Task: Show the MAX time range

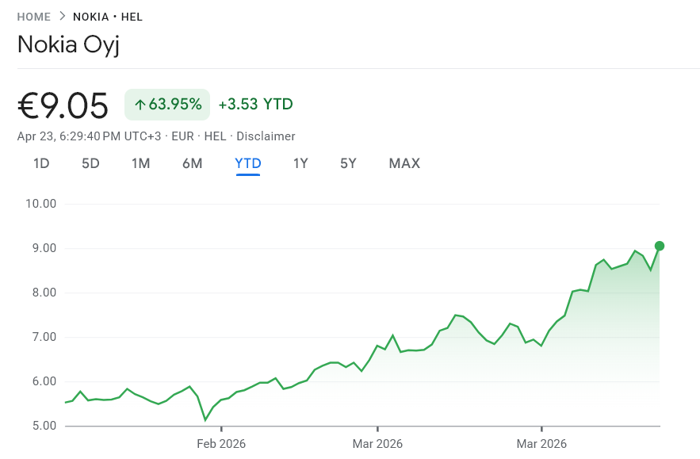Action: point(404,163)
